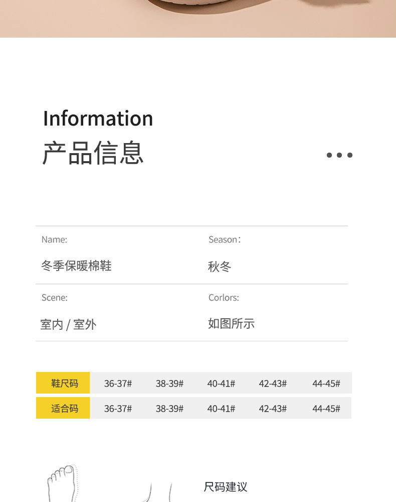396x502 pixels.
Task: Click the three-dot ellipsis icon
Action: click(339, 155)
